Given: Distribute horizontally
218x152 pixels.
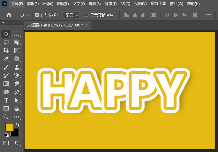Looking at the screenshot, I should point(195,15).
